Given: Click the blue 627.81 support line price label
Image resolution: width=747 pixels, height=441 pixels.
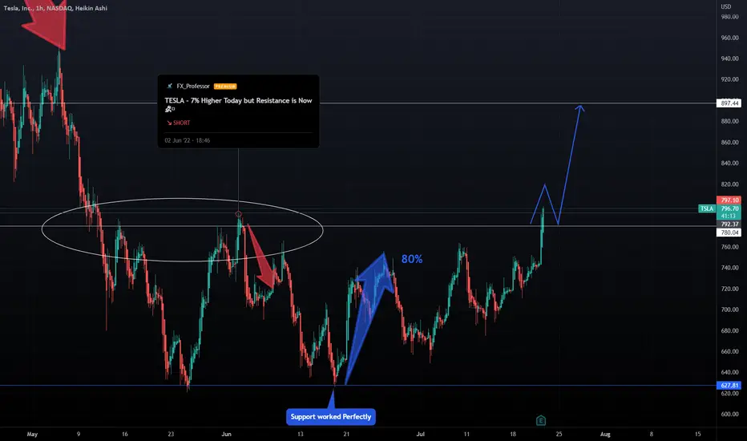Looking at the screenshot, I should (729, 385).
